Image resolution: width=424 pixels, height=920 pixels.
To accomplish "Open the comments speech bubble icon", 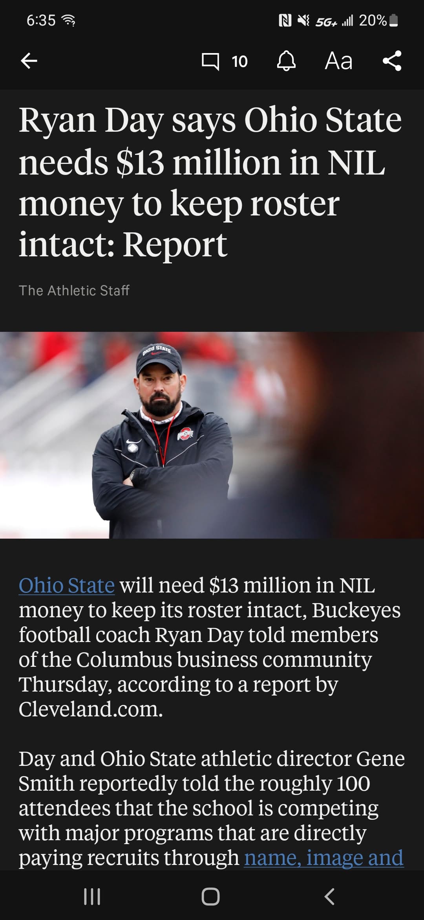I will point(210,61).
